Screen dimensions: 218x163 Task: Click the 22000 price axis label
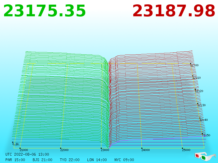(64, 150)
